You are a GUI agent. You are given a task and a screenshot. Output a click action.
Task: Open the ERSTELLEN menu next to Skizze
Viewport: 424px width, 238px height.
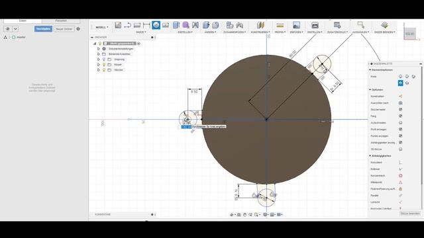pyautogui.click(x=185, y=32)
